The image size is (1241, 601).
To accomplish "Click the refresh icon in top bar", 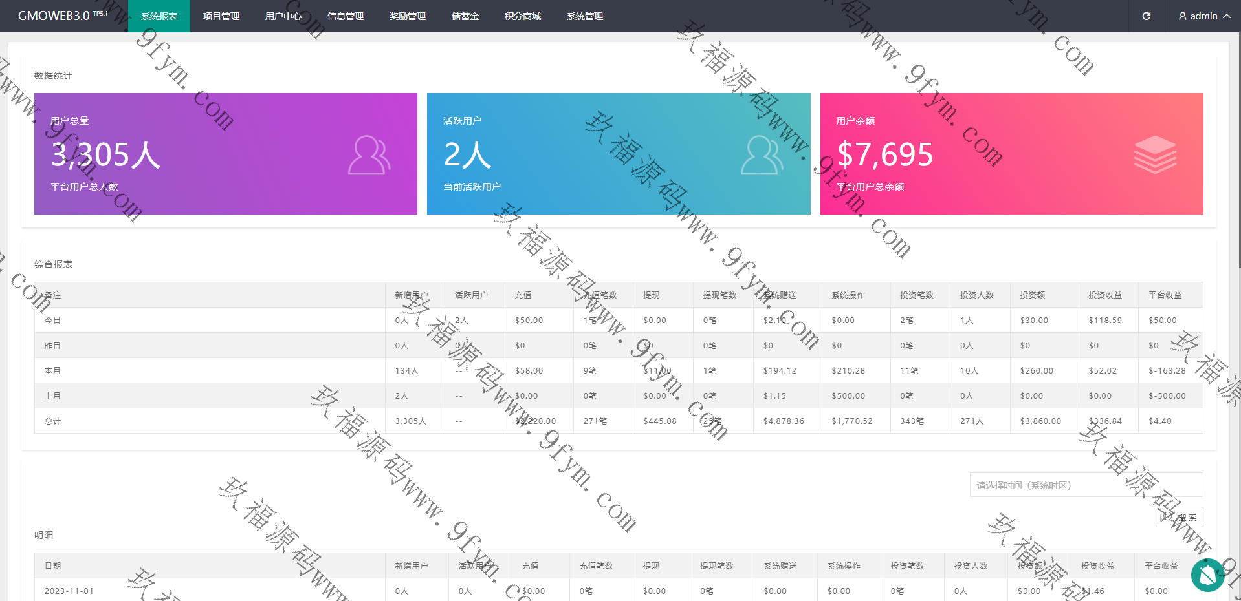I will [1146, 16].
